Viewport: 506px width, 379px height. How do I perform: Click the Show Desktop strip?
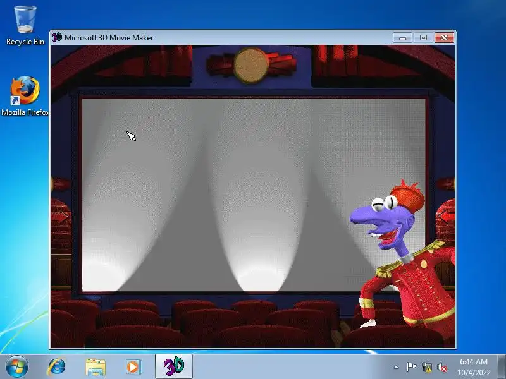pos(502,367)
